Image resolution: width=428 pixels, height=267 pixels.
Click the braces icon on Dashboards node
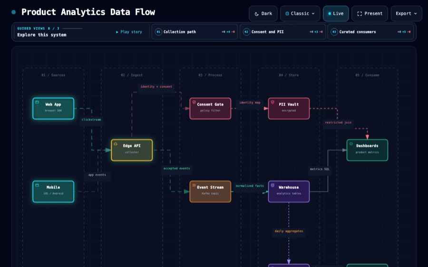(x=351, y=144)
